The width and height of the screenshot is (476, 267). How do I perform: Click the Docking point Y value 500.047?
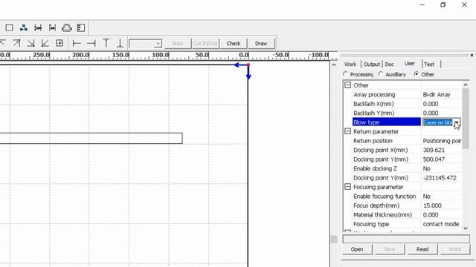[x=434, y=159]
